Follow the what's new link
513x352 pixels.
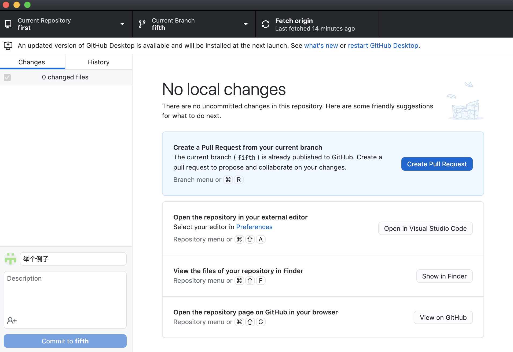click(321, 46)
